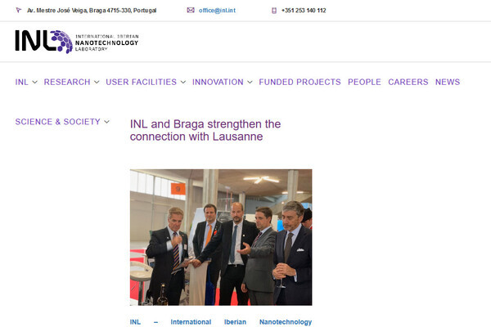Open the NEWS section
This screenshot has width=491, height=327.
[x=448, y=82]
